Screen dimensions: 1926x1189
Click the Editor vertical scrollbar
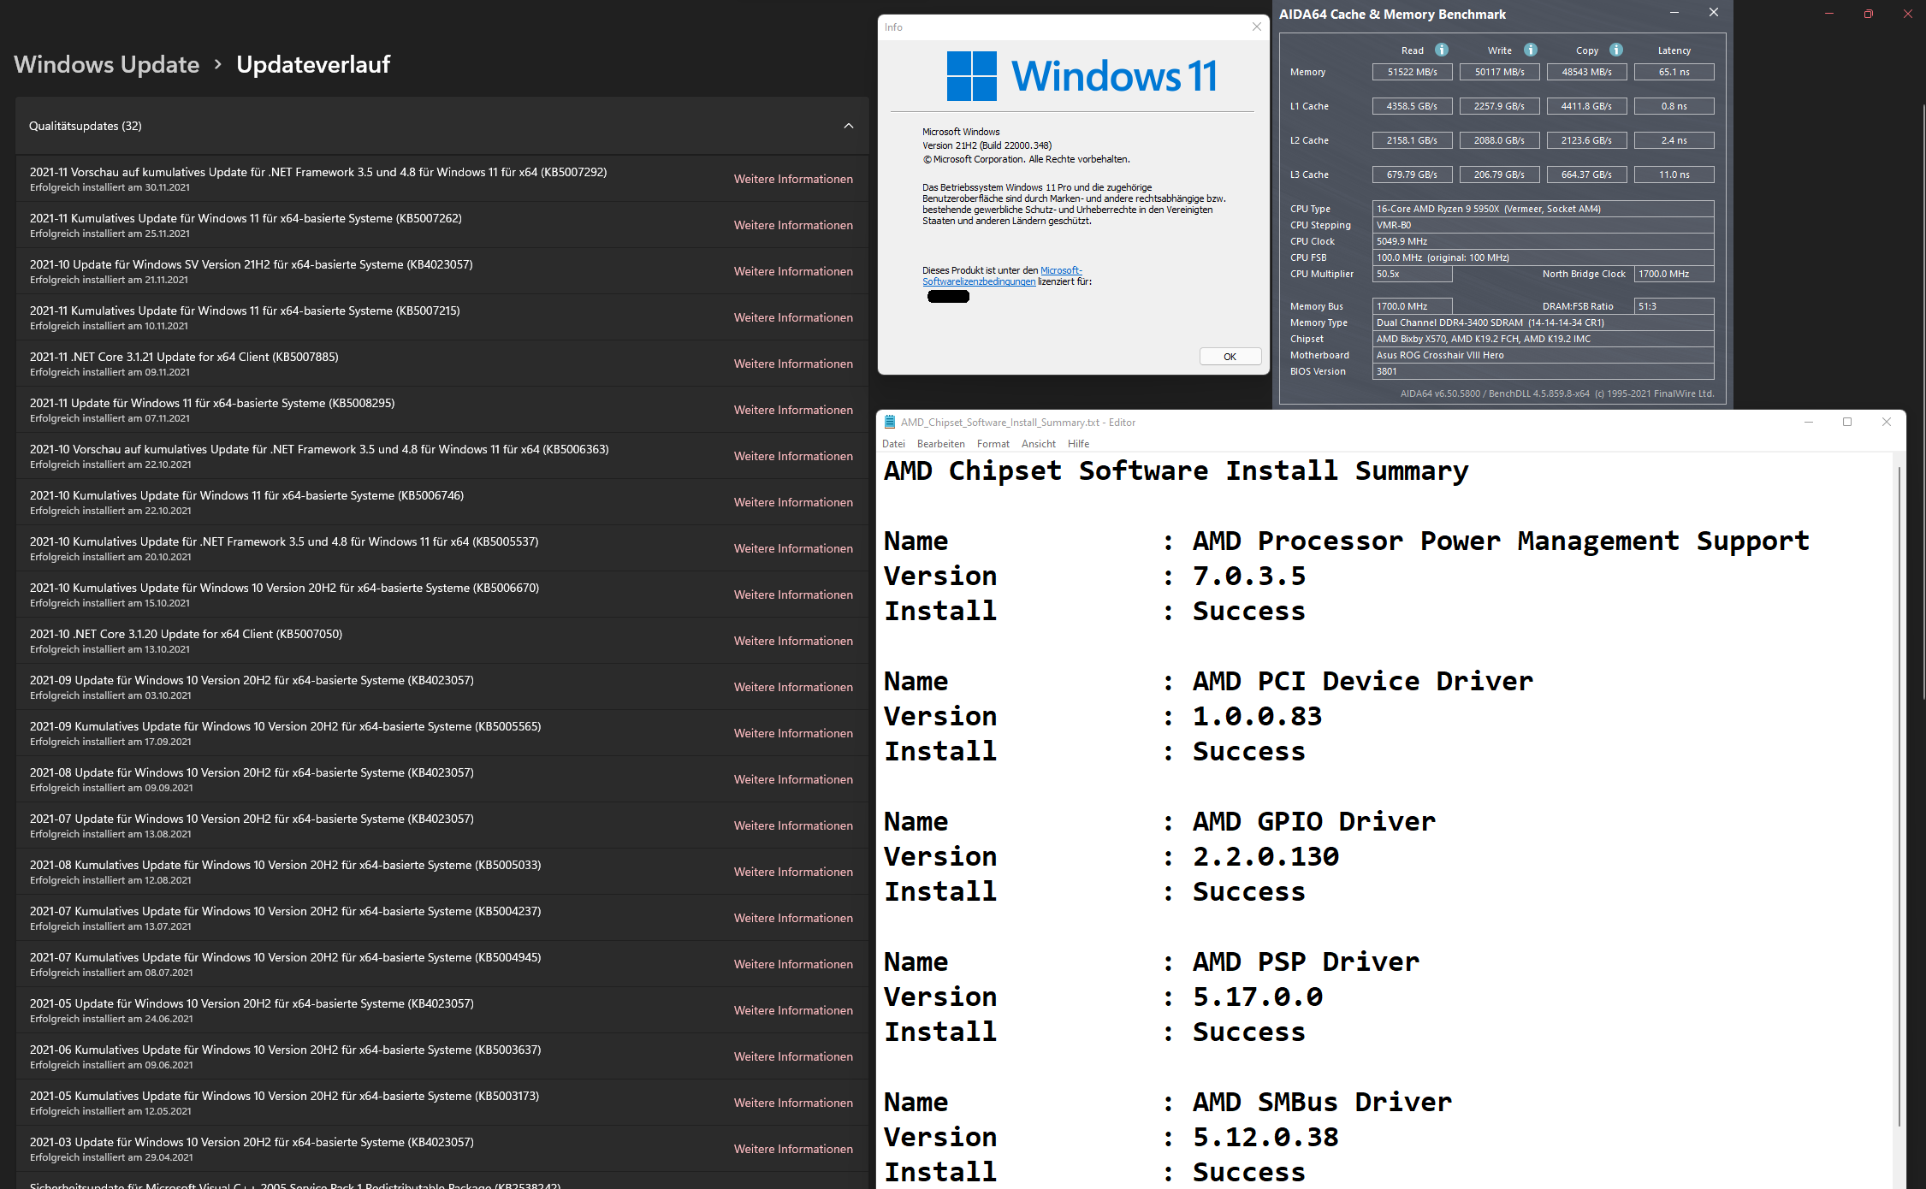tap(1899, 796)
